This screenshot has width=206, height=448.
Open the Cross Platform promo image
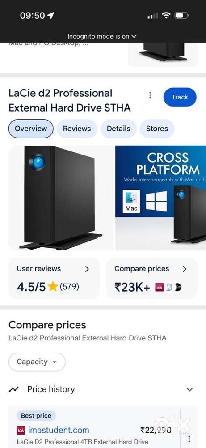[x=161, y=198]
